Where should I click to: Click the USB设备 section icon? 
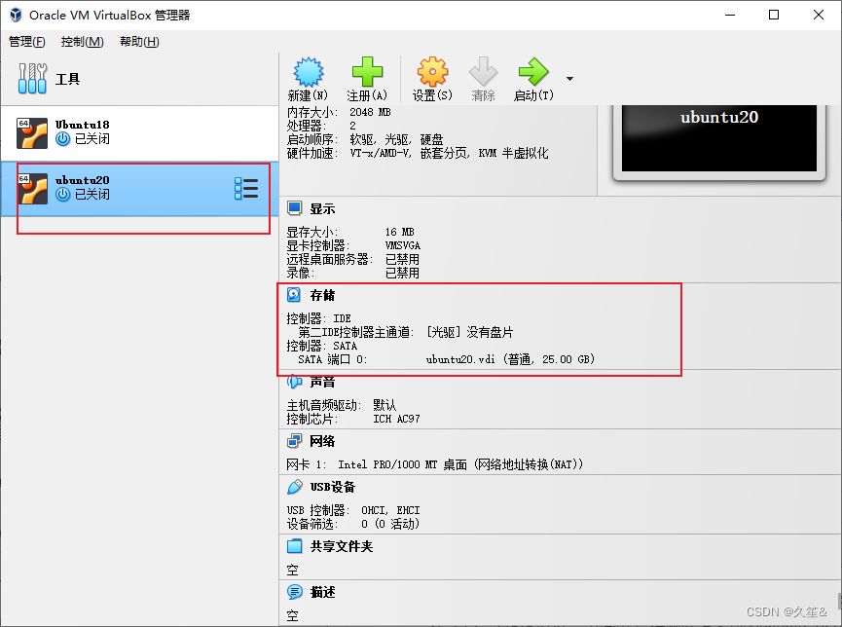point(294,487)
